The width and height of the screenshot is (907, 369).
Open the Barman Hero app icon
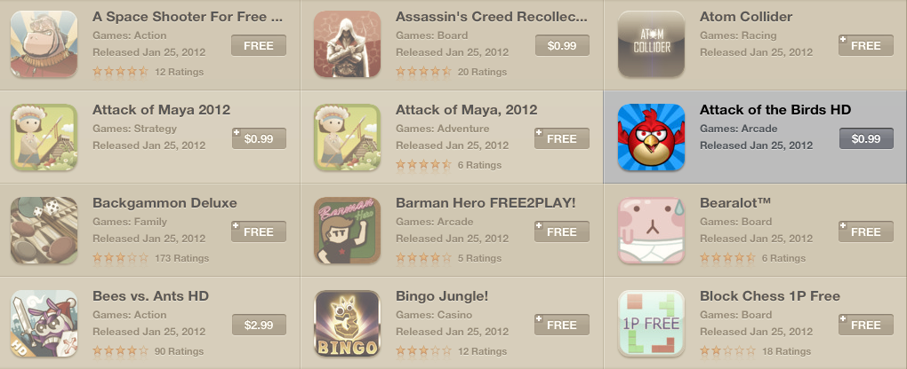[x=347, y=231]
